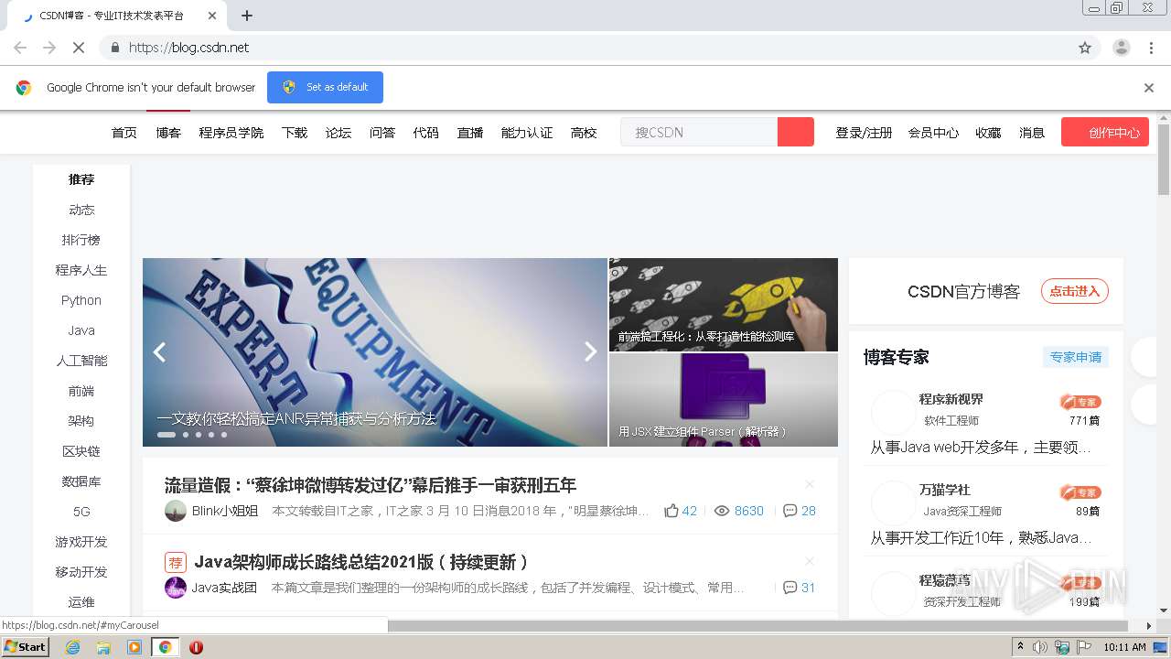Open 程序新视界 expert profile
This screenshot has width=1171, height=659.
951,399
